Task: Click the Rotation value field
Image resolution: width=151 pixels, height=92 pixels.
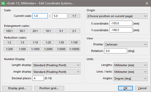Action: click(116, 51)
